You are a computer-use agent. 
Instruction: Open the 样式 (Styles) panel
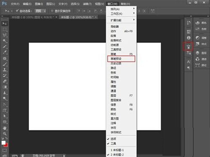201,44
